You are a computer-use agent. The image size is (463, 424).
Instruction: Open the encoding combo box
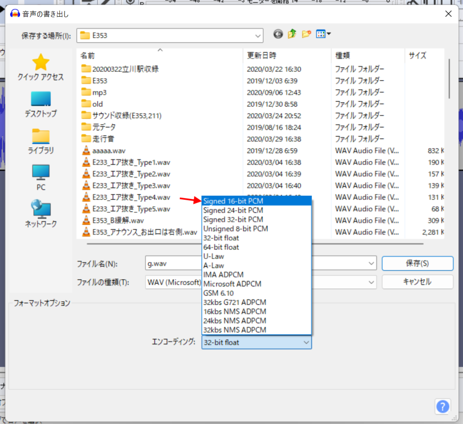coord(256,343)
